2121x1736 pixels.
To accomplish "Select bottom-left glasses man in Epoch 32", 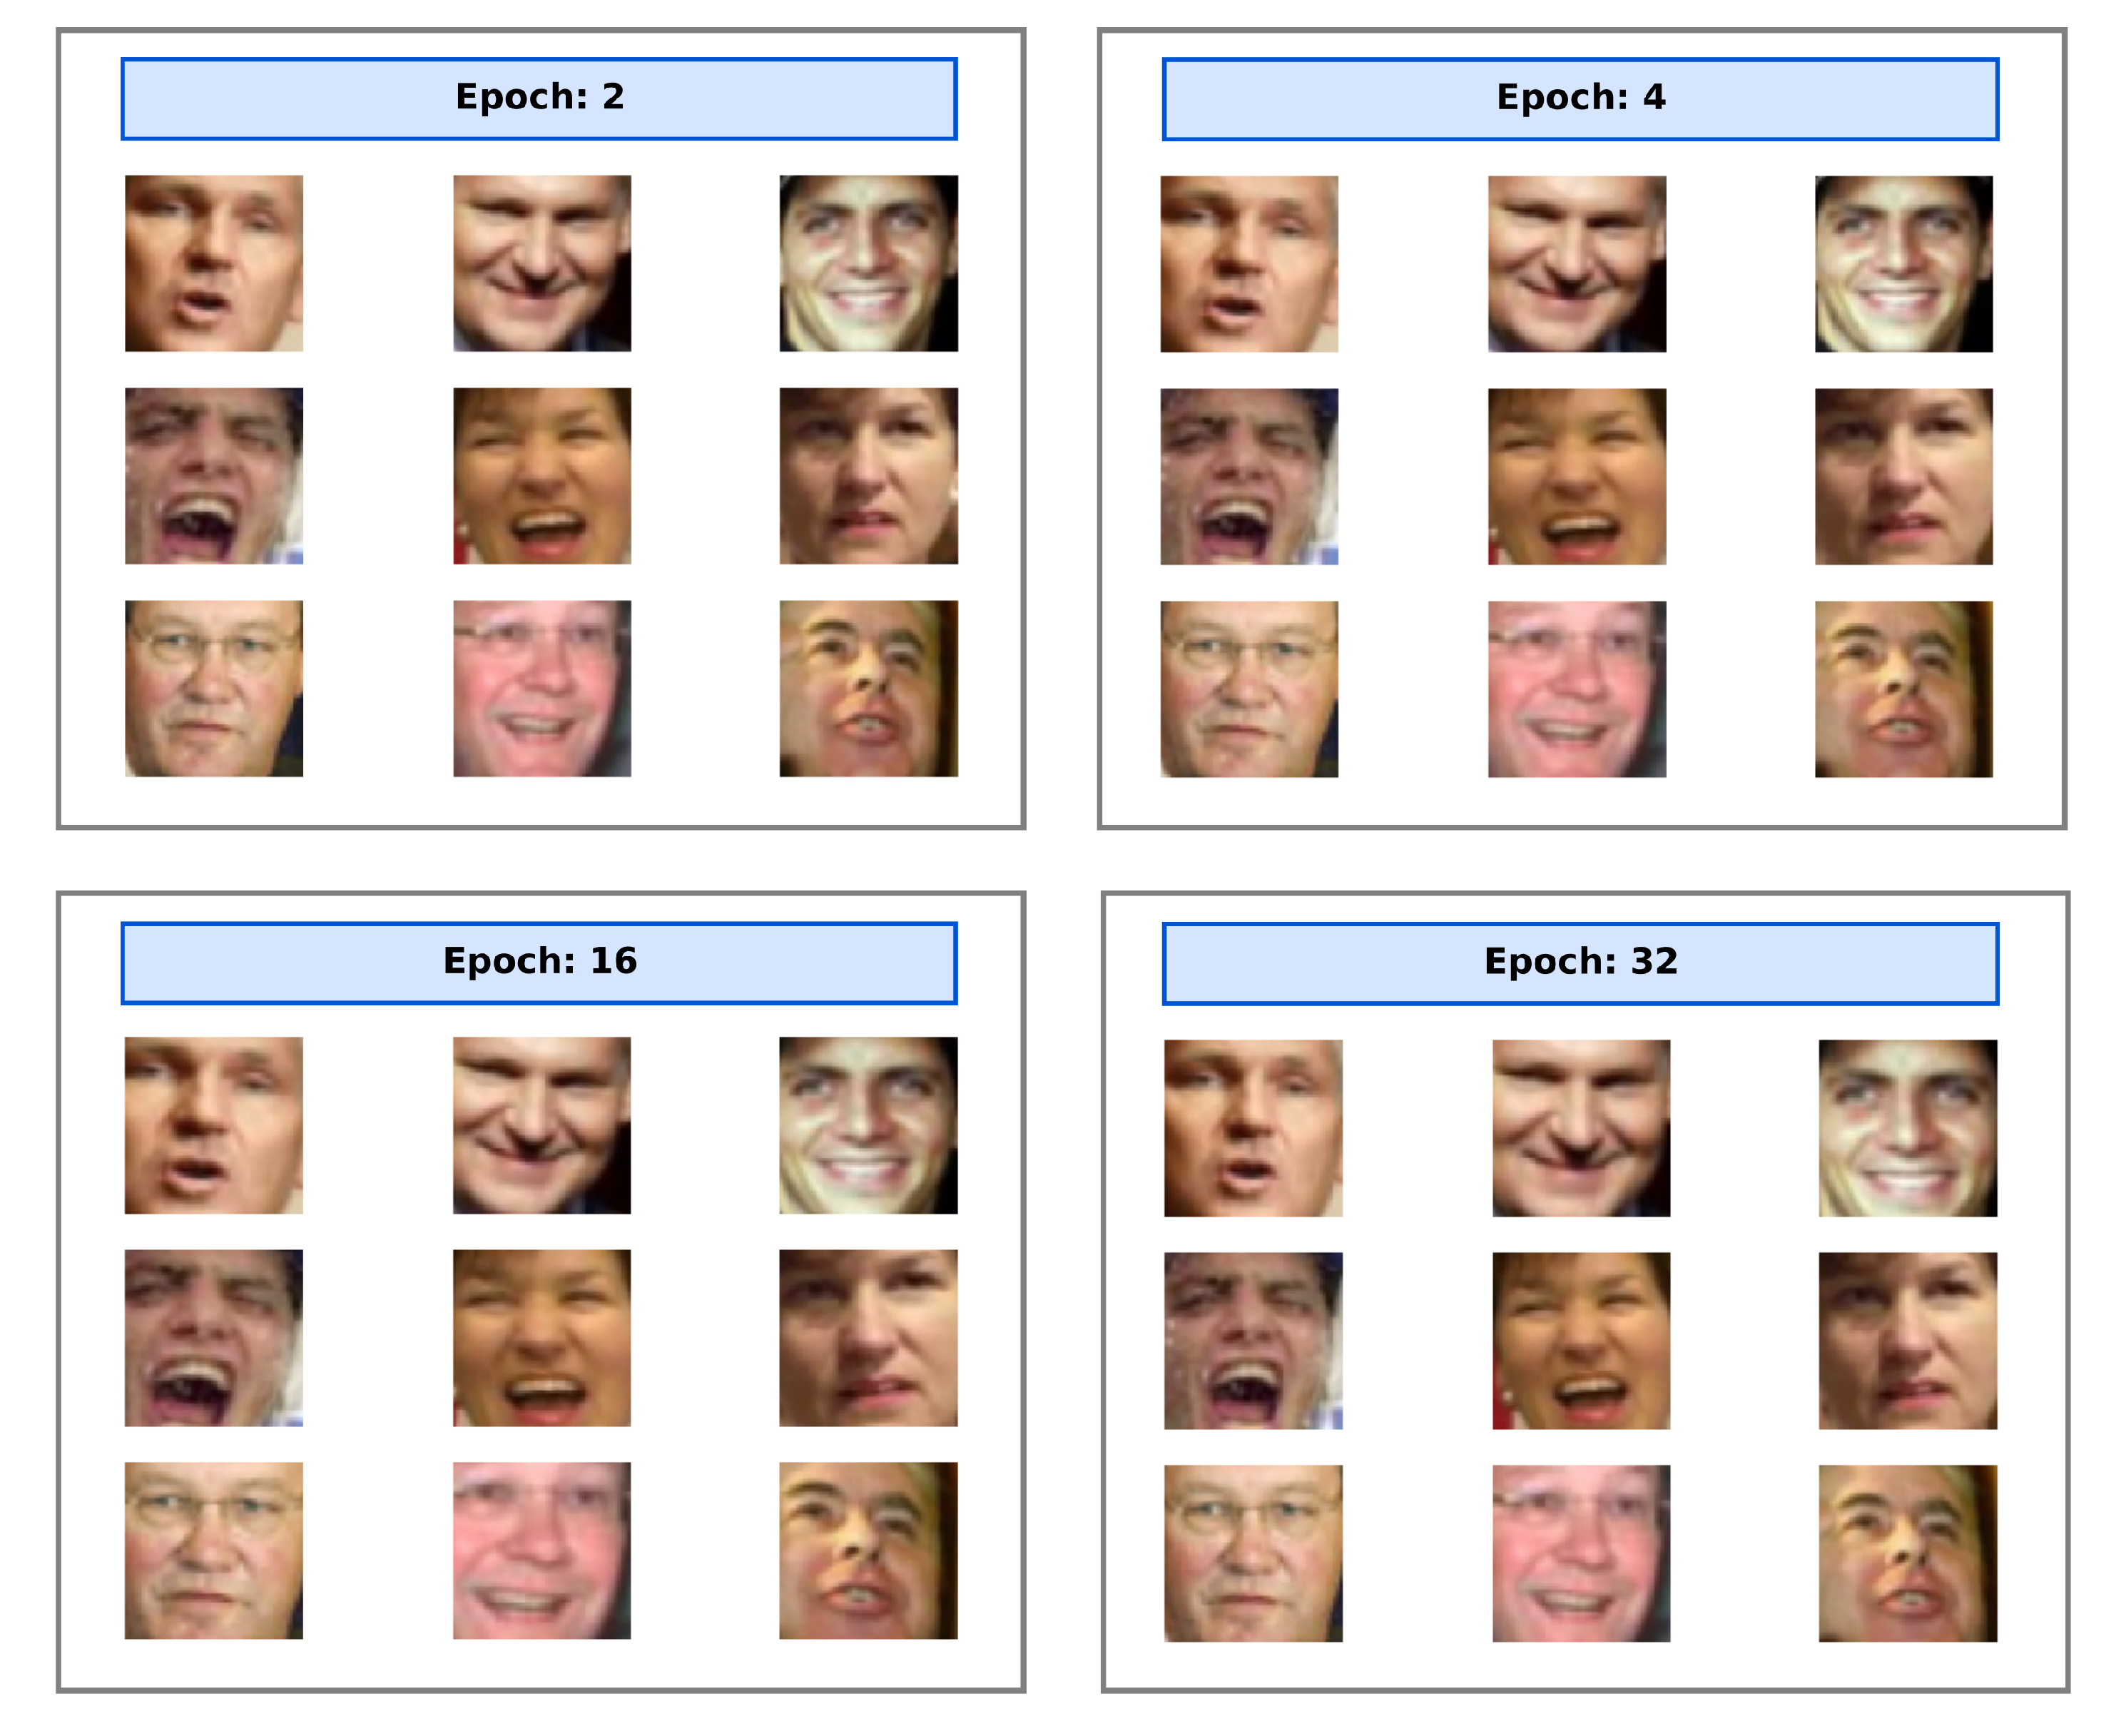I will pyautogui.click(x=1252, y=1553).
